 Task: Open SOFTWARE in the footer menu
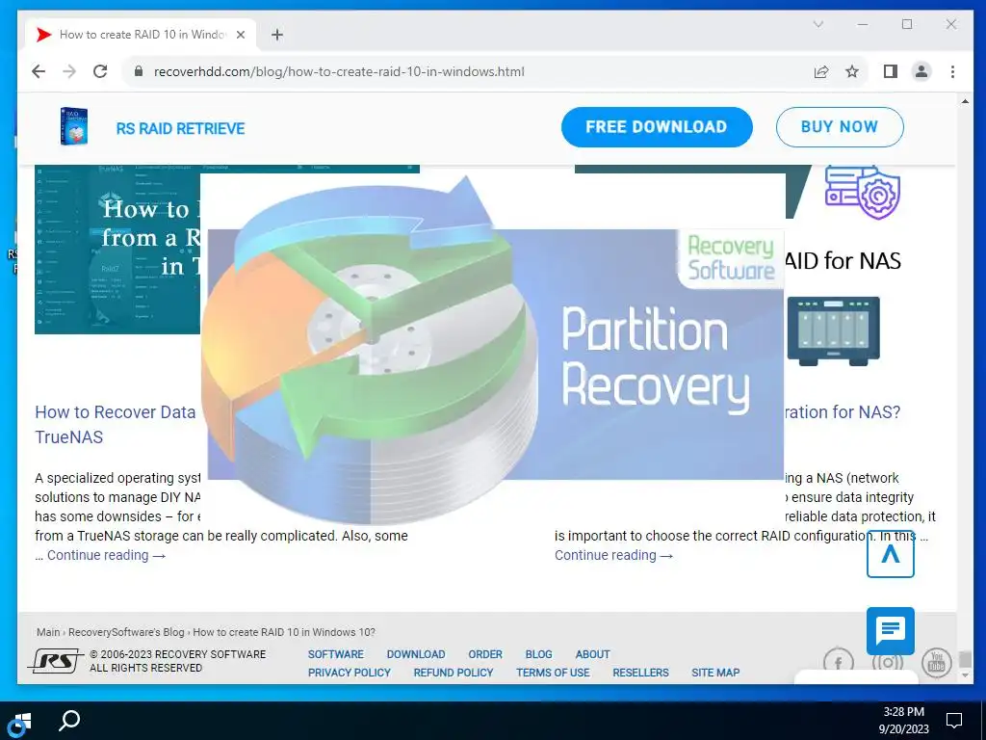pos(336,654)
